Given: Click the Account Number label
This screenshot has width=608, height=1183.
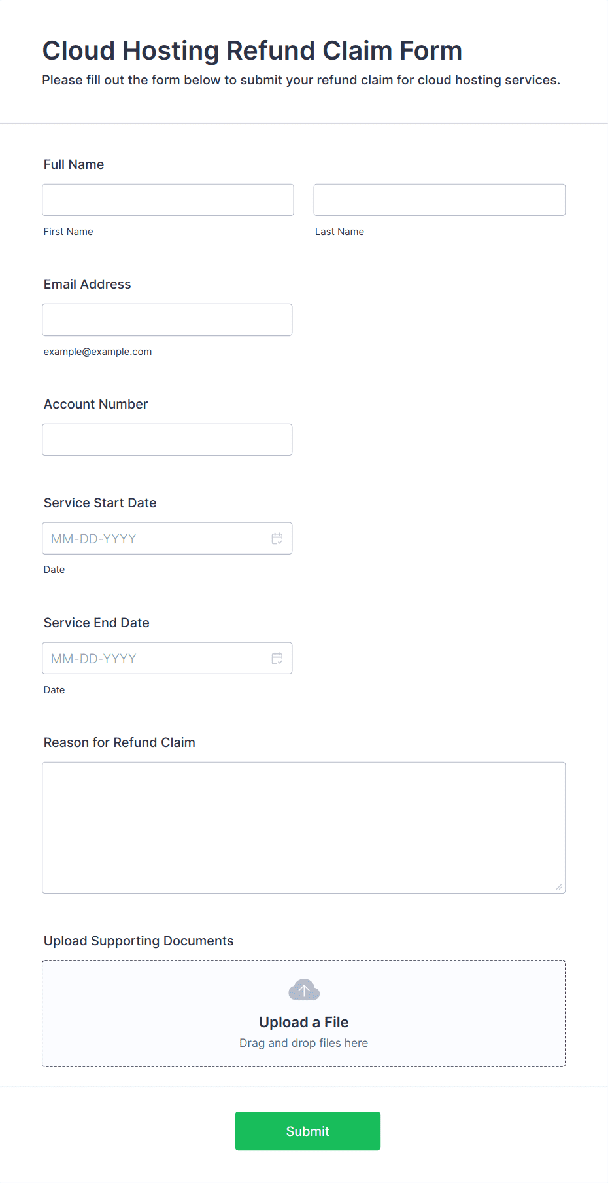Looking at the screenshot, I should pyautogui.click(x=96, y=404).
